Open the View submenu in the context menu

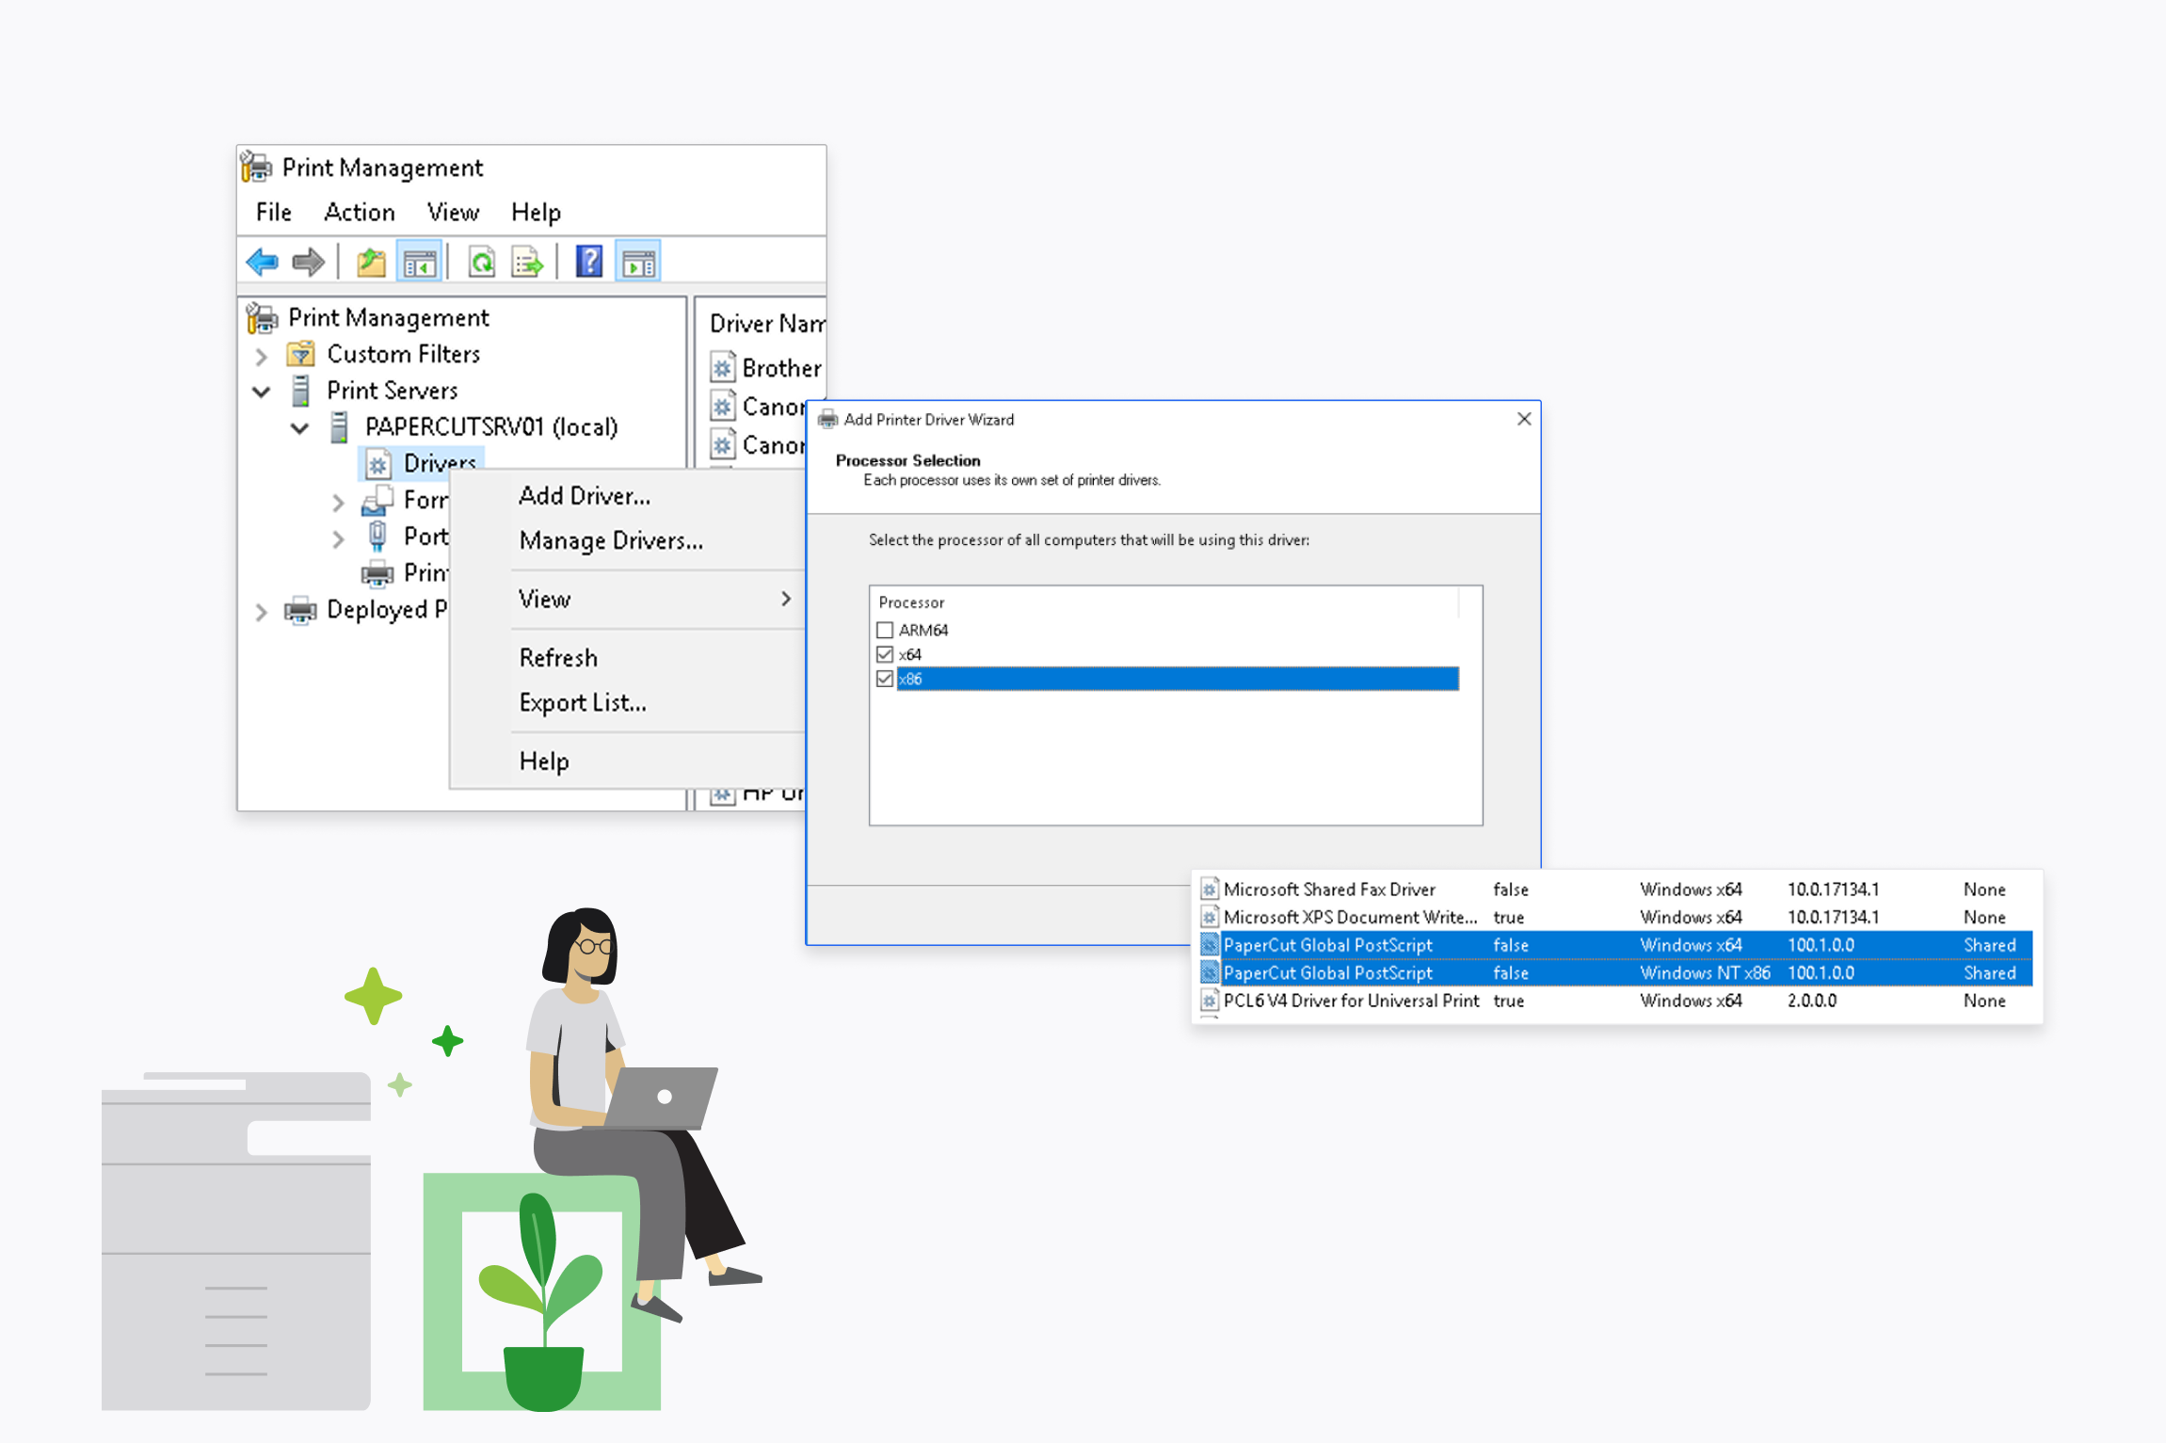tap(544, 599)
